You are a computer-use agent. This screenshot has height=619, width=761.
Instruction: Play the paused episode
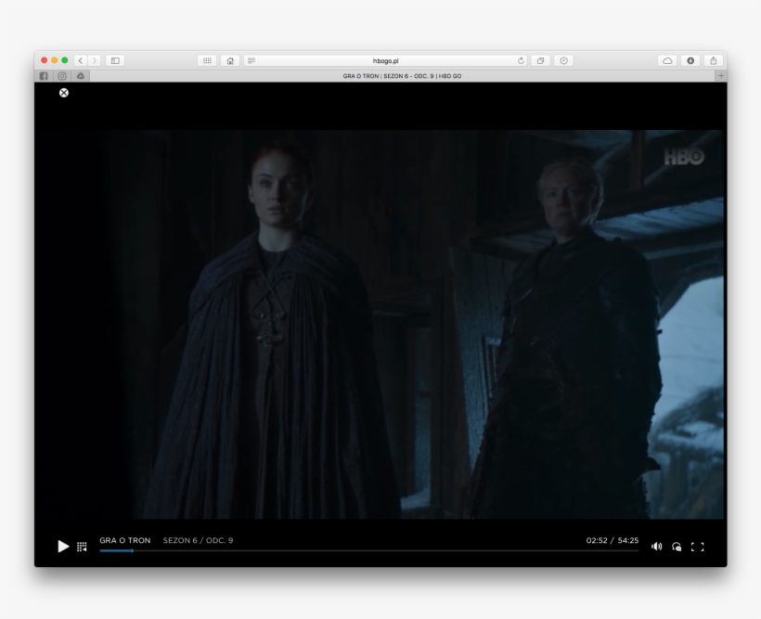pyautogui.click(x=63, y=547)
